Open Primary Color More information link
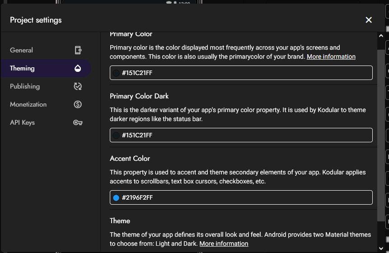The height and width of the screenshot is (253, 389). point(331,57)
